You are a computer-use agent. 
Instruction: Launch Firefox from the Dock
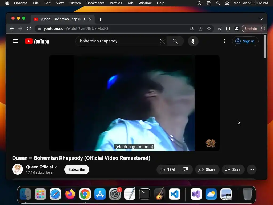click(x=70, y=194)
